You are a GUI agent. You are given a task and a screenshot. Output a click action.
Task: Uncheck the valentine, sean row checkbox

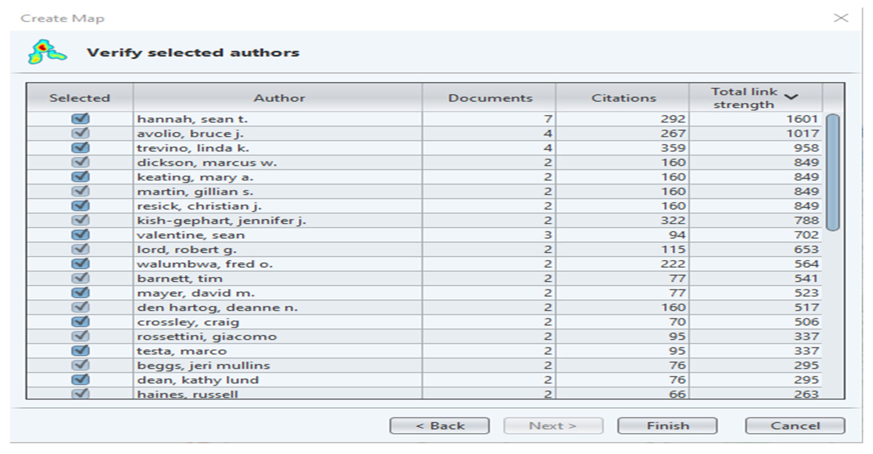point(80,235)
